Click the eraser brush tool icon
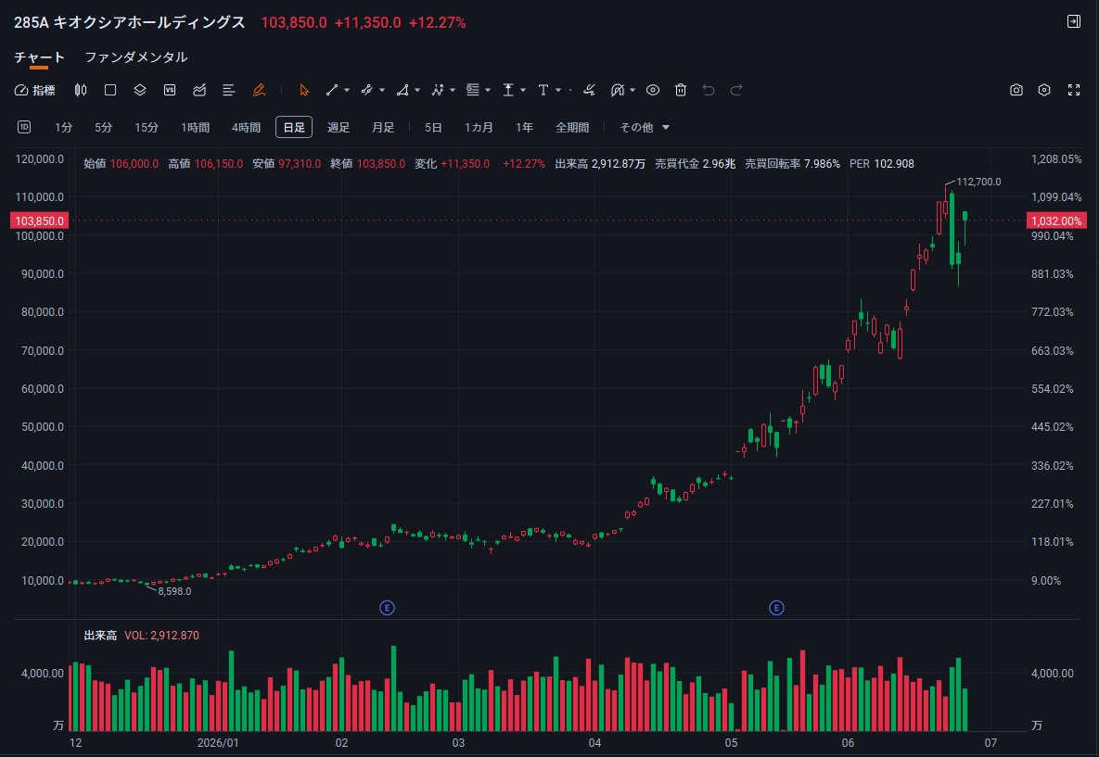This screenshot has height=757, width=1099. (x=590, y=90)
